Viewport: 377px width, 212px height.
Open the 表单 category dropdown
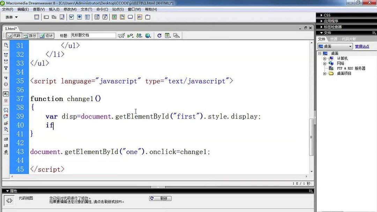[10, 17]
